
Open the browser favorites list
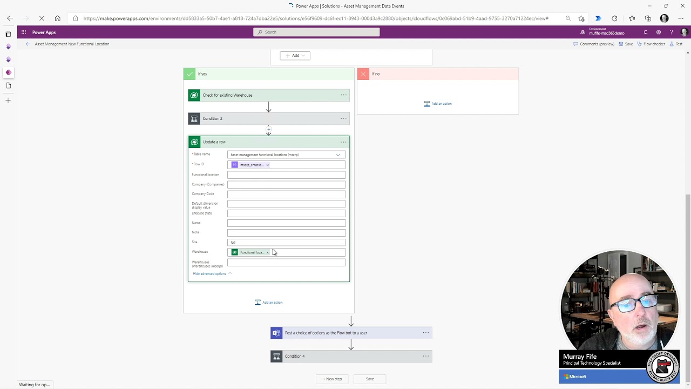coord(632,18)
